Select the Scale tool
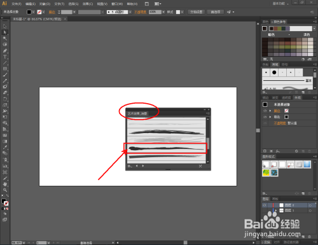The height and width of the screenshot is (245, 318). (4, 105)
